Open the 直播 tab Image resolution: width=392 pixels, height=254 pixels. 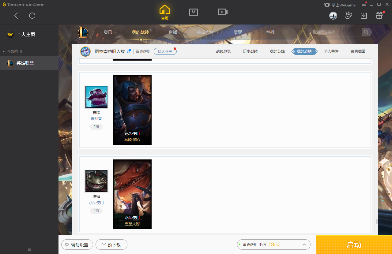click(x=173, y=32)
